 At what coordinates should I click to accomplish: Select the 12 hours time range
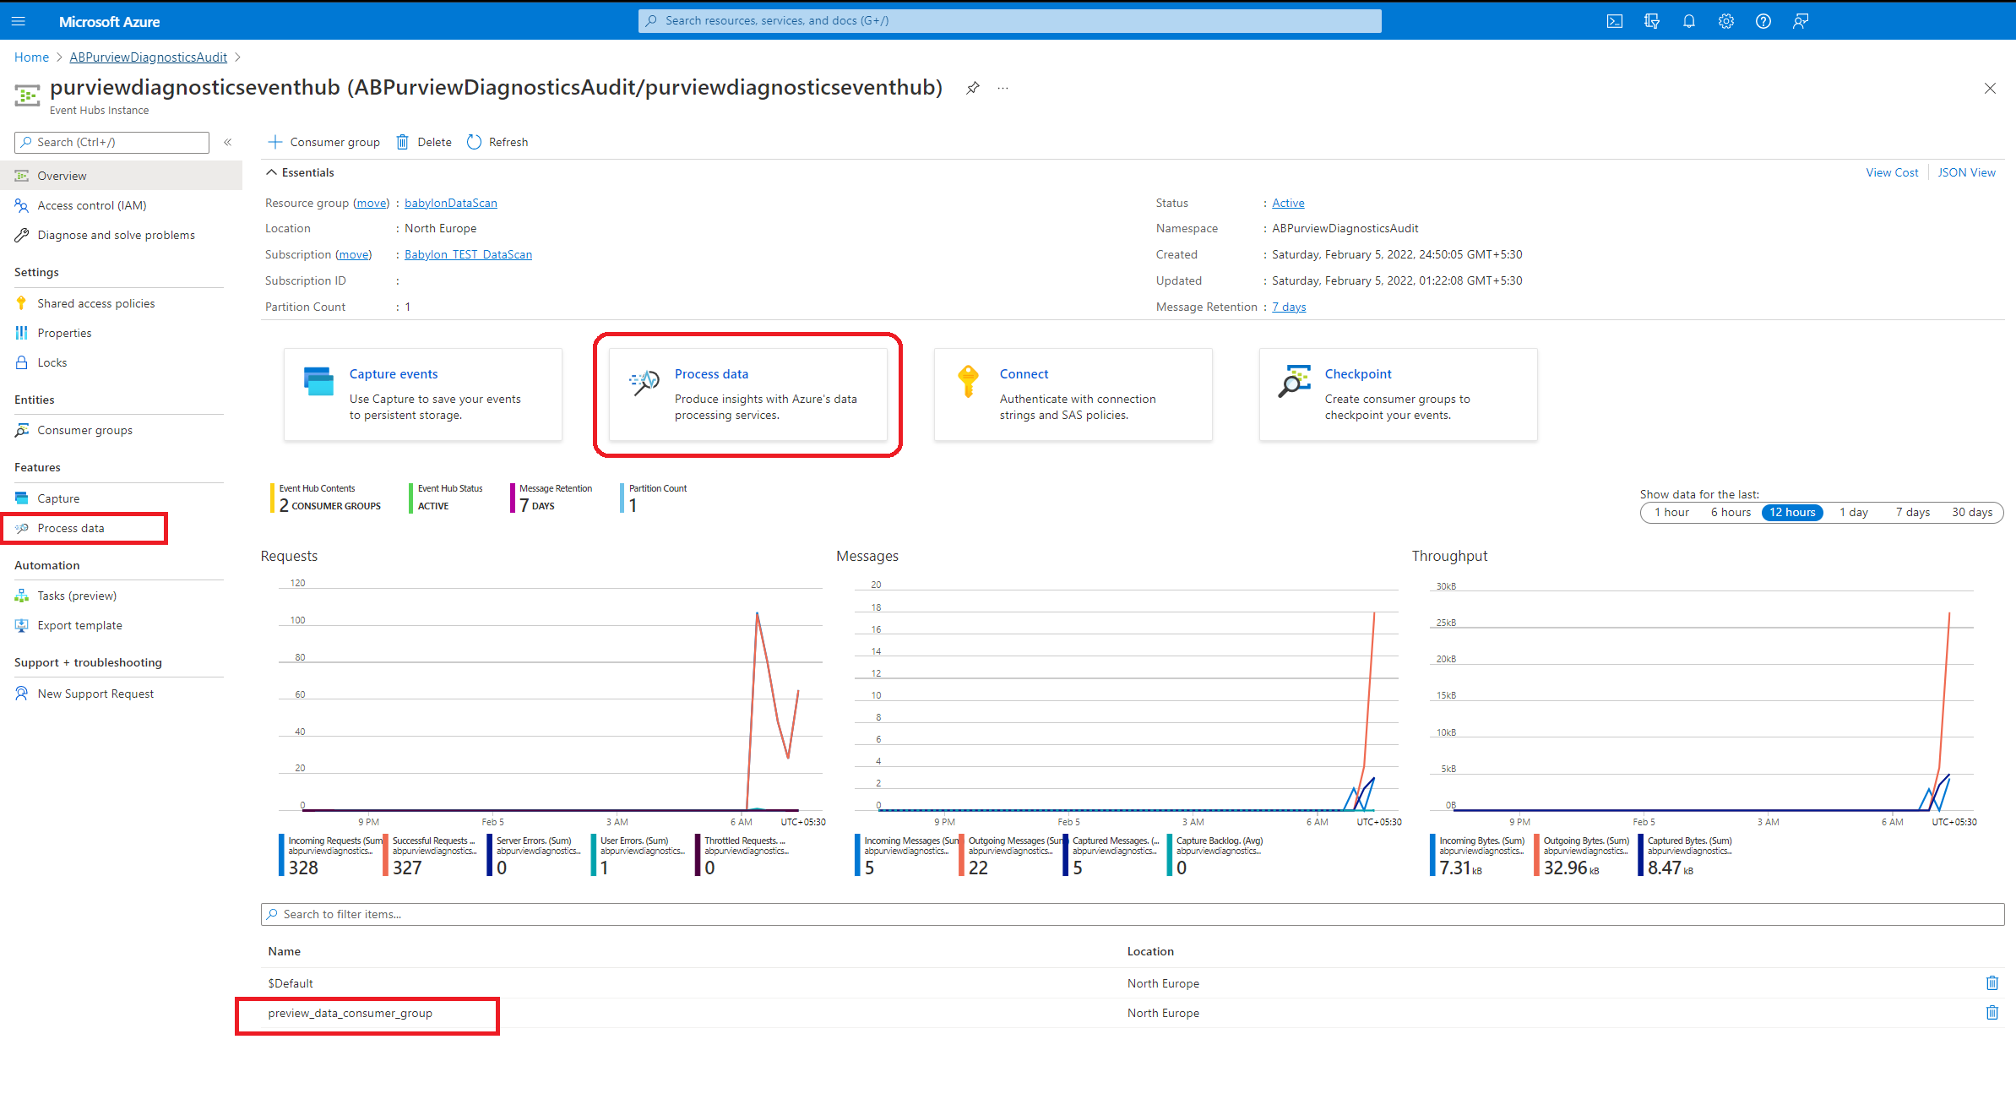click(x=1792, y=512)
